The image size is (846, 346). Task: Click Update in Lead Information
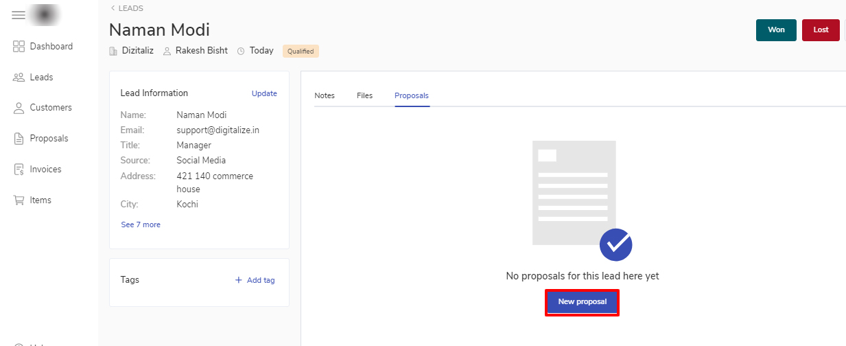pos(264,93)
